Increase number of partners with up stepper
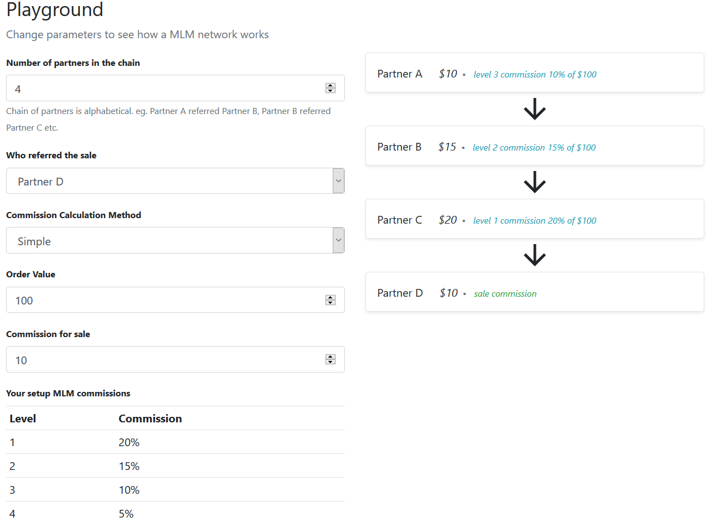Viewport: 712px width, 522px height. tap(331, 85)
